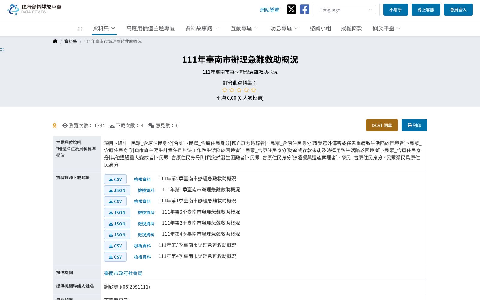Click the gold medal badge icon
The height and width of the screenshot is (300, 480).
(55, 125)
